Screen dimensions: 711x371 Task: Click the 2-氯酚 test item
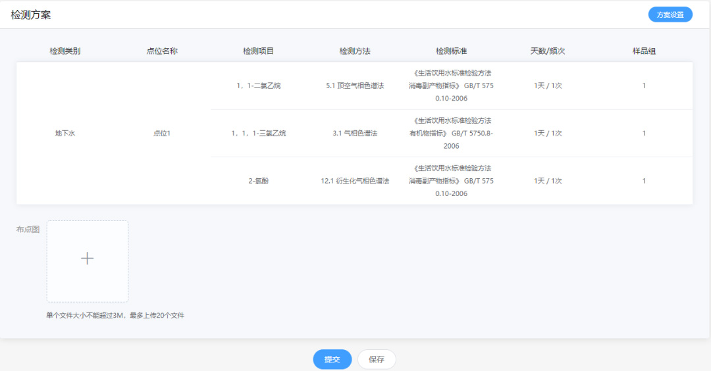(x=258, y=181)
